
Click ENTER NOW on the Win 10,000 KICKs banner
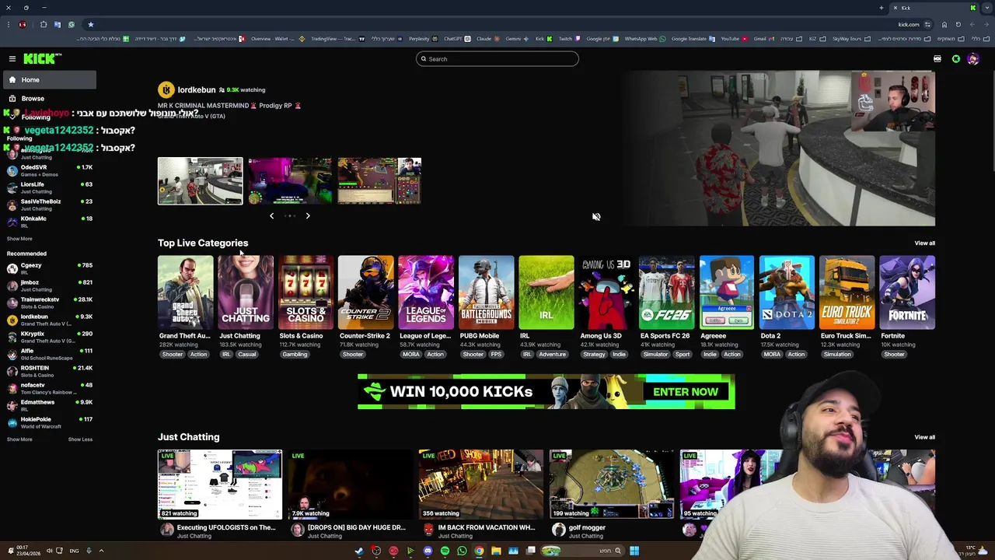(686, 392)
